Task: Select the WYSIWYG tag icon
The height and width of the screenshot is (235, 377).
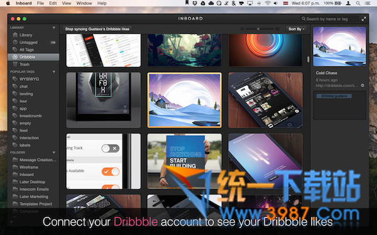Action: tap(15, 79)
